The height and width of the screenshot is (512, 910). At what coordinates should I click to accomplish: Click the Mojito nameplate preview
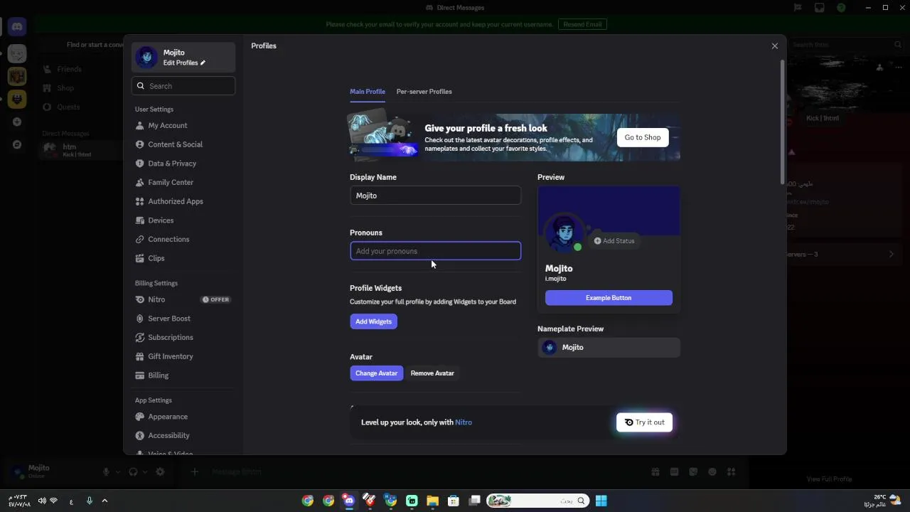609,347
